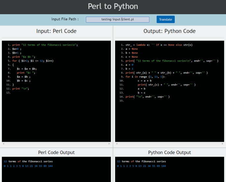
Task: Select the 'Output: Python Code' heading
Action: coord(170,31)
